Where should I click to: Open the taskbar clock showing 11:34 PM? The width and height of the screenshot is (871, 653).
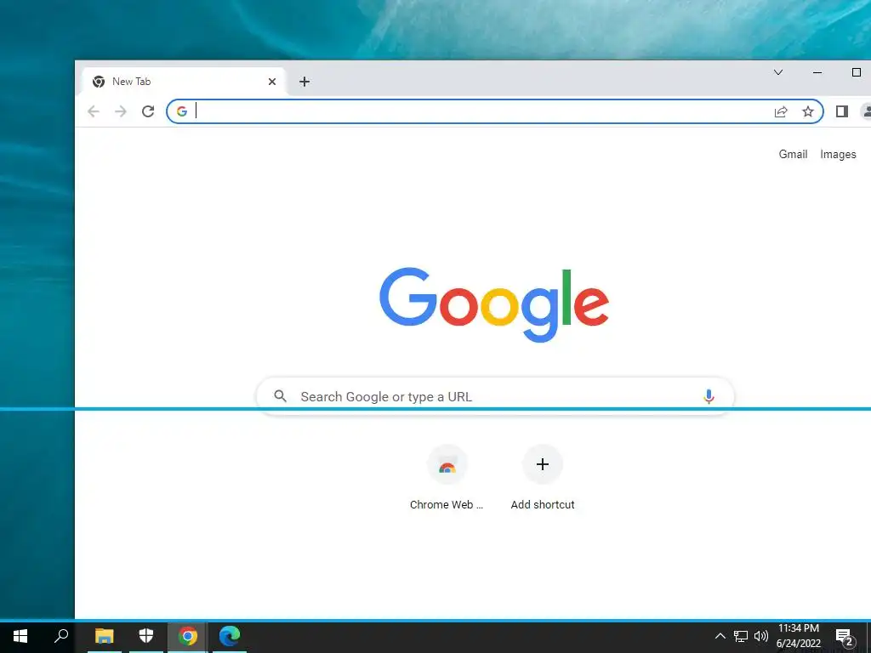click(798, 636)
